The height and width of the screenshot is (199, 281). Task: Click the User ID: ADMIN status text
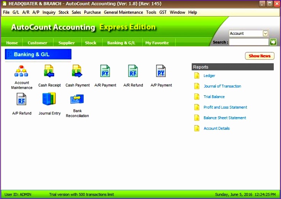click(x=18, y=194)
